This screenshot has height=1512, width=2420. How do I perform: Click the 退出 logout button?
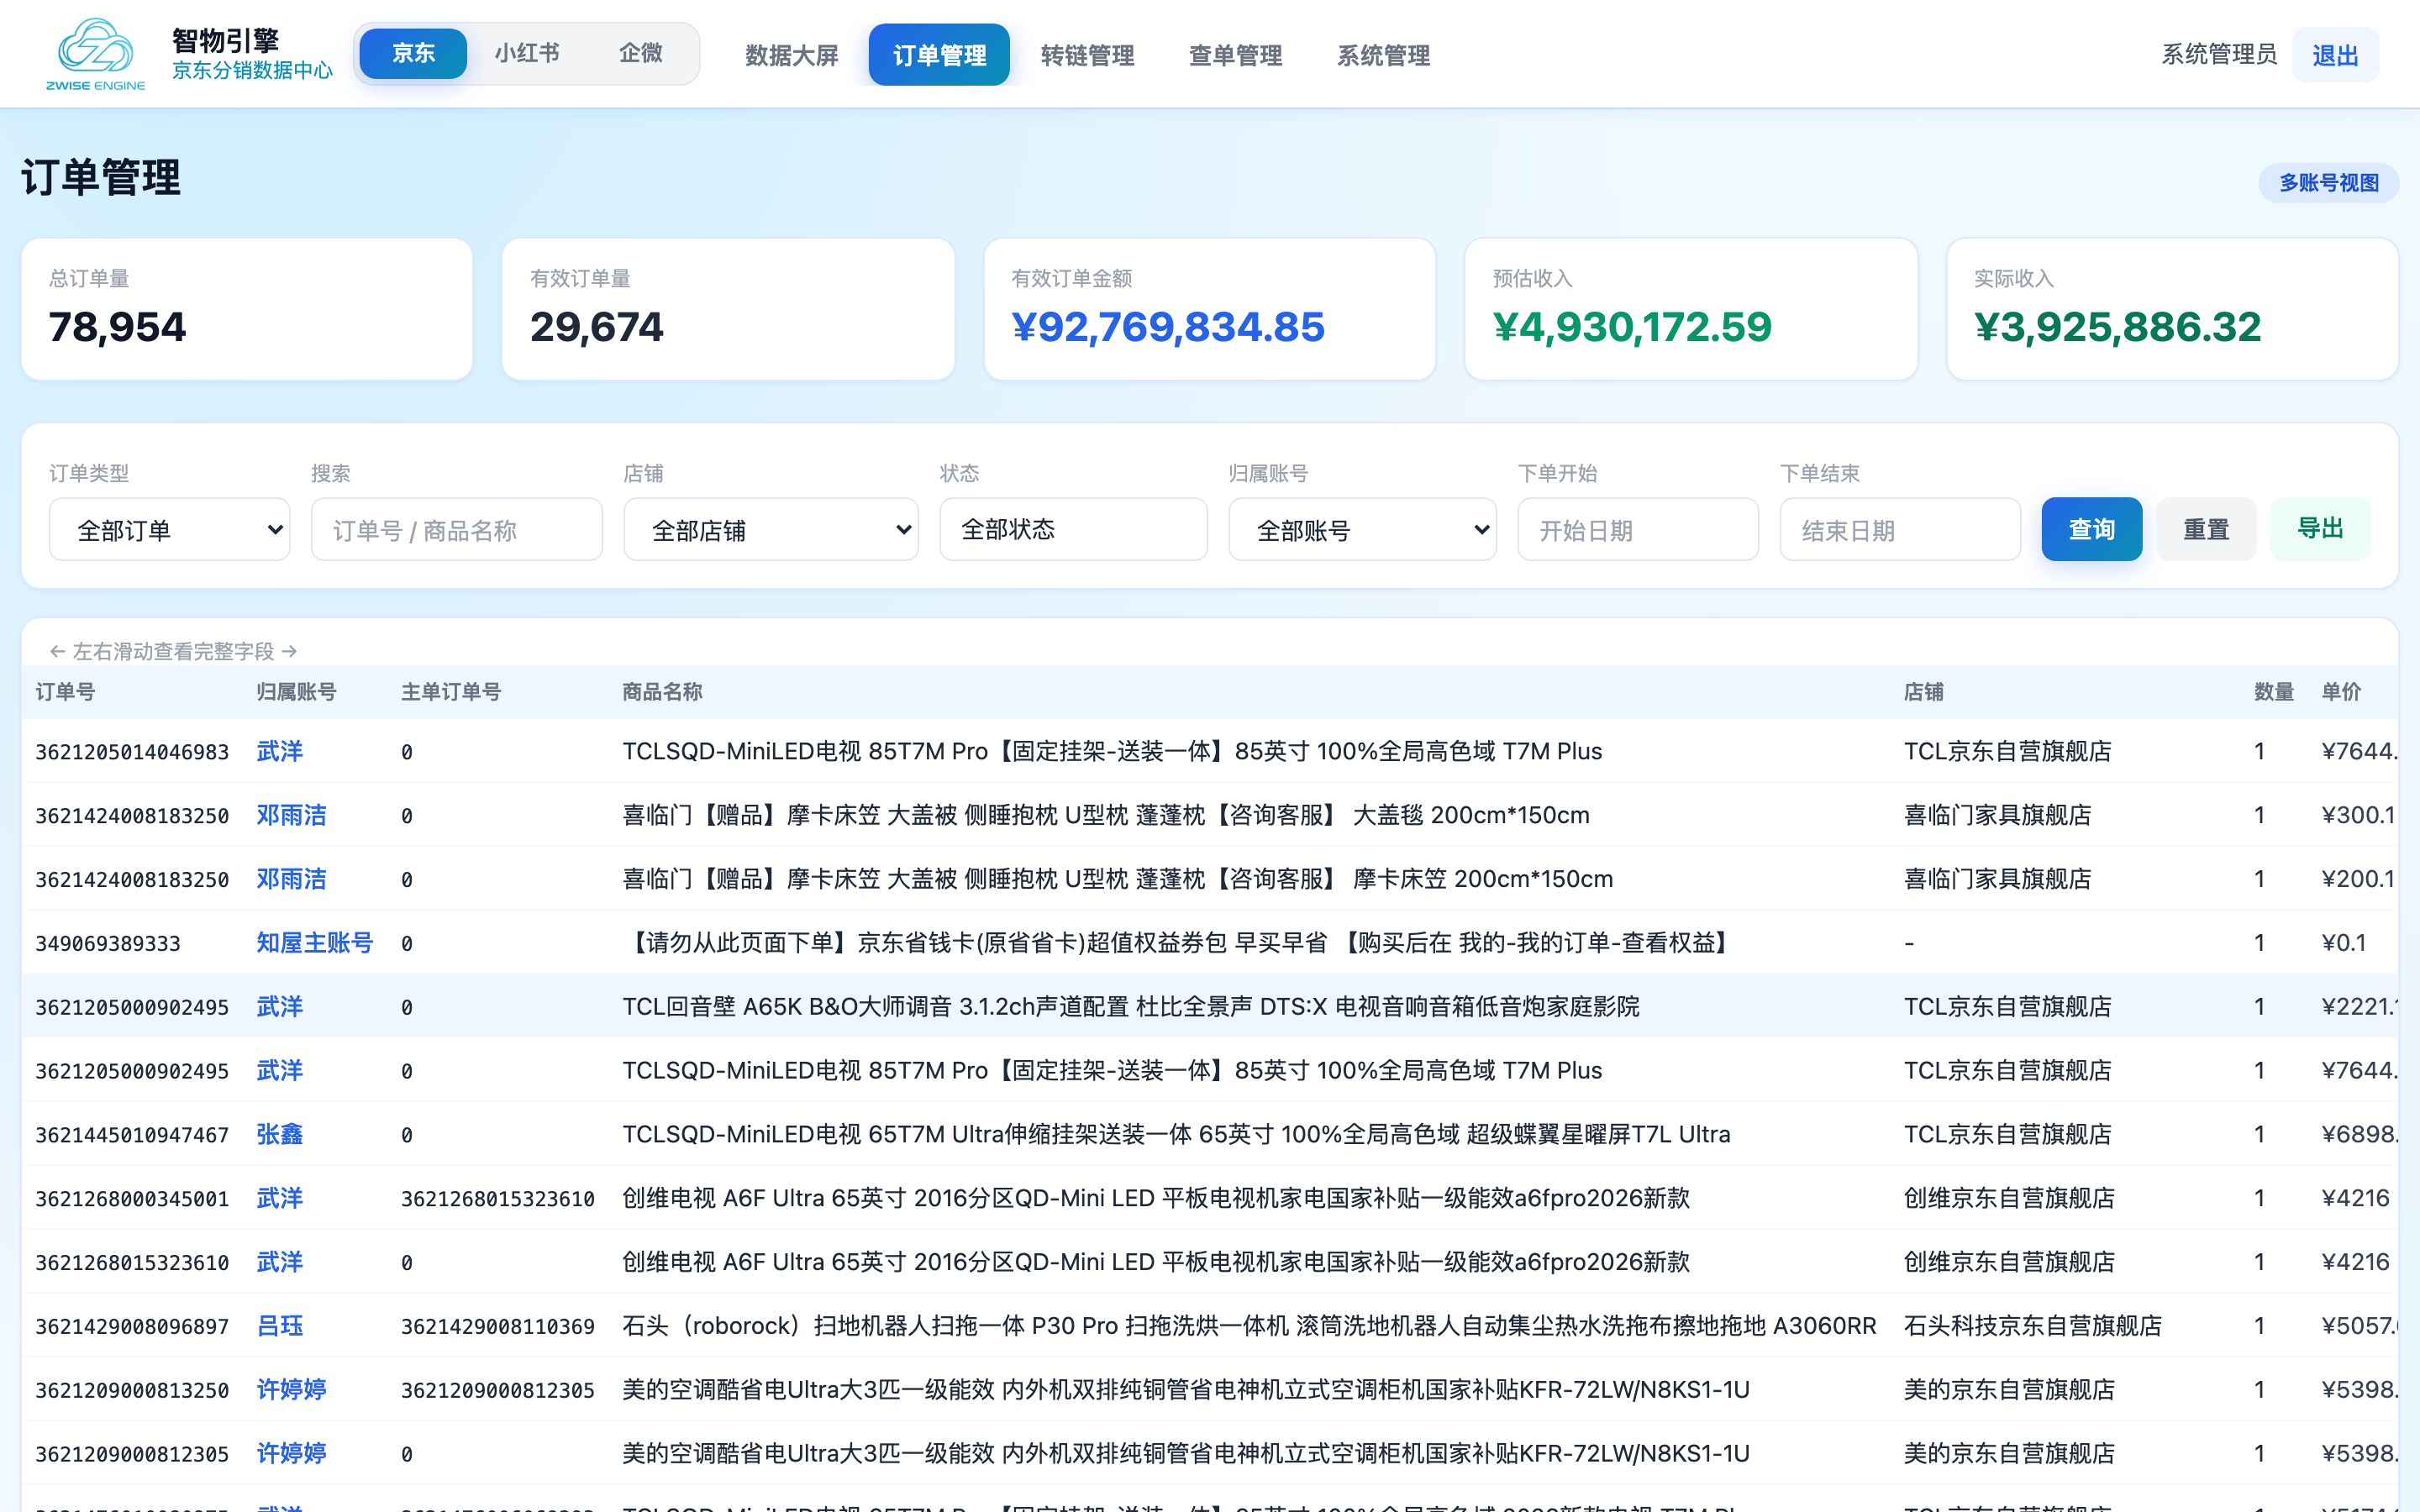2335,55
